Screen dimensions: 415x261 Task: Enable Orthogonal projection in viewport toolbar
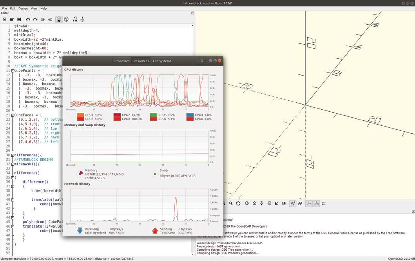(300, 203)
